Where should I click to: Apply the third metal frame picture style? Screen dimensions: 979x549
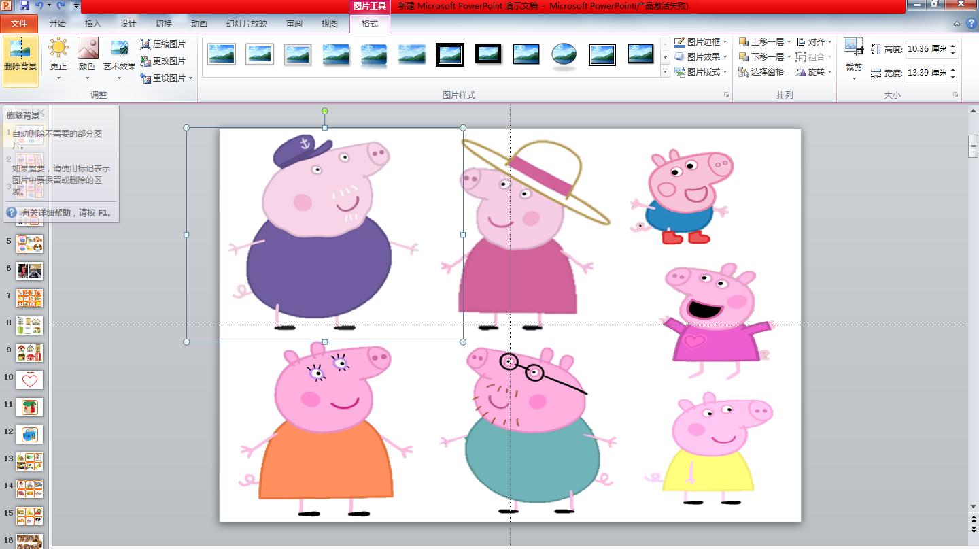298,54
